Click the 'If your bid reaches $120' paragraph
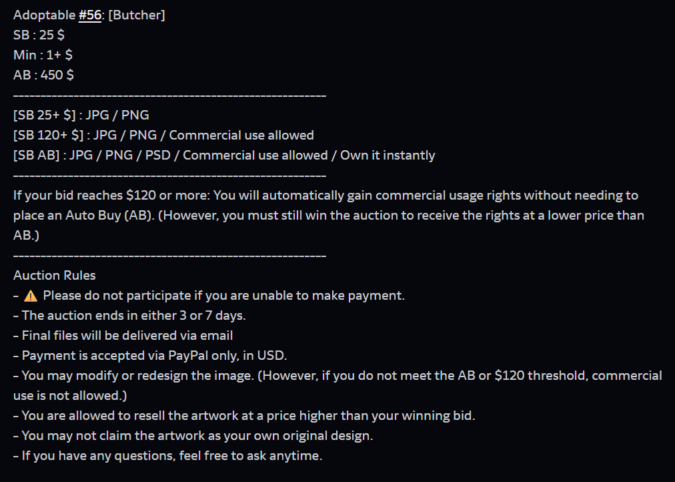The height and width of the screenshot is (482, 675). tap(329, 216)
